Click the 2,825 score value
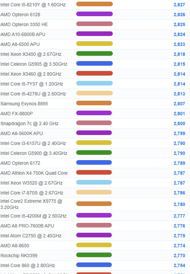This screenshot has width=190, height=274. click(x=179, y=24)
